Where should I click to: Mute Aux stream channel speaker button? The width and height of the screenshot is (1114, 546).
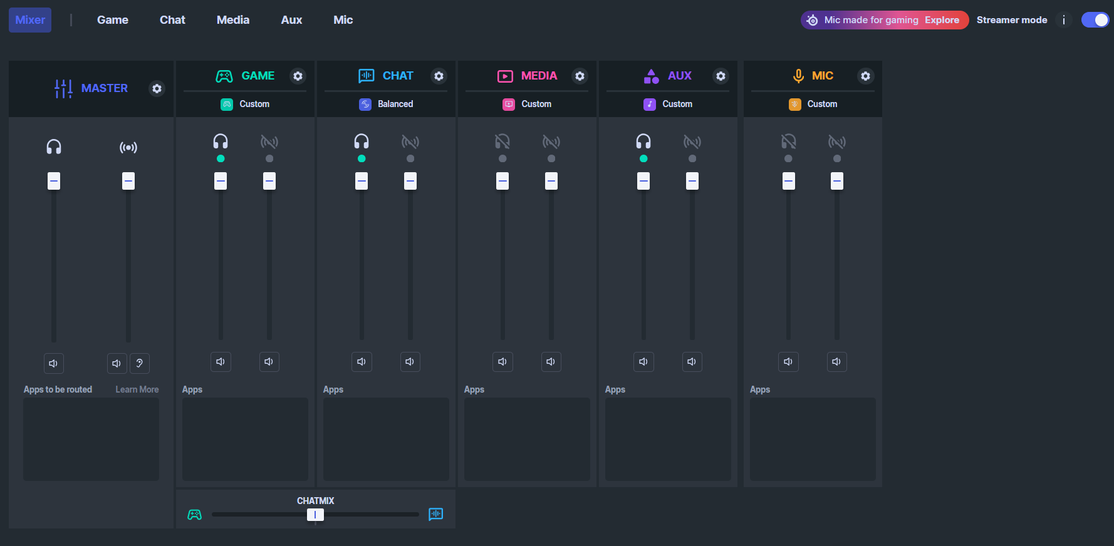(692, 361)
